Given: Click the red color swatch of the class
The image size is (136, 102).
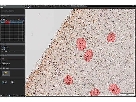Looking at the screenshot, I should 7,22.
